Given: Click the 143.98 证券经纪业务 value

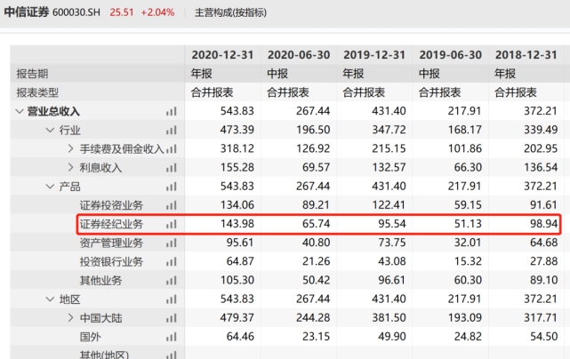Looking at the screenshot, I should pyautogui.click(x=237, y=223).
